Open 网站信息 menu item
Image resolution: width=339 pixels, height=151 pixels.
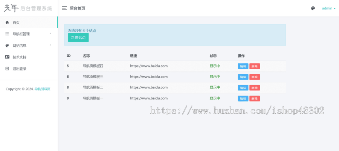tap(29, 46)
